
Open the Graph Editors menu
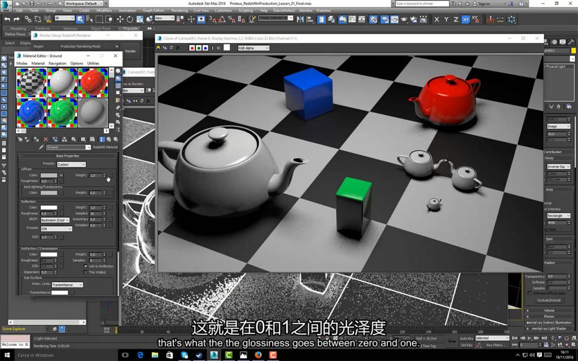coord(154,10)
